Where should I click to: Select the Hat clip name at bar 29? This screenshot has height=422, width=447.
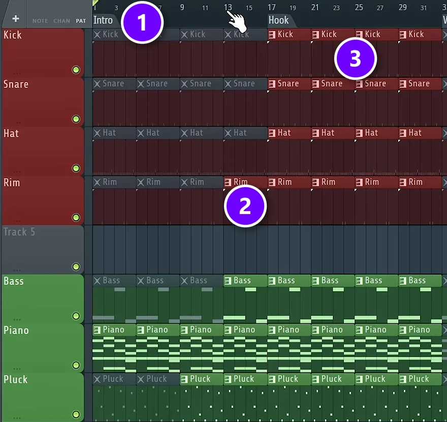point(415,133)
